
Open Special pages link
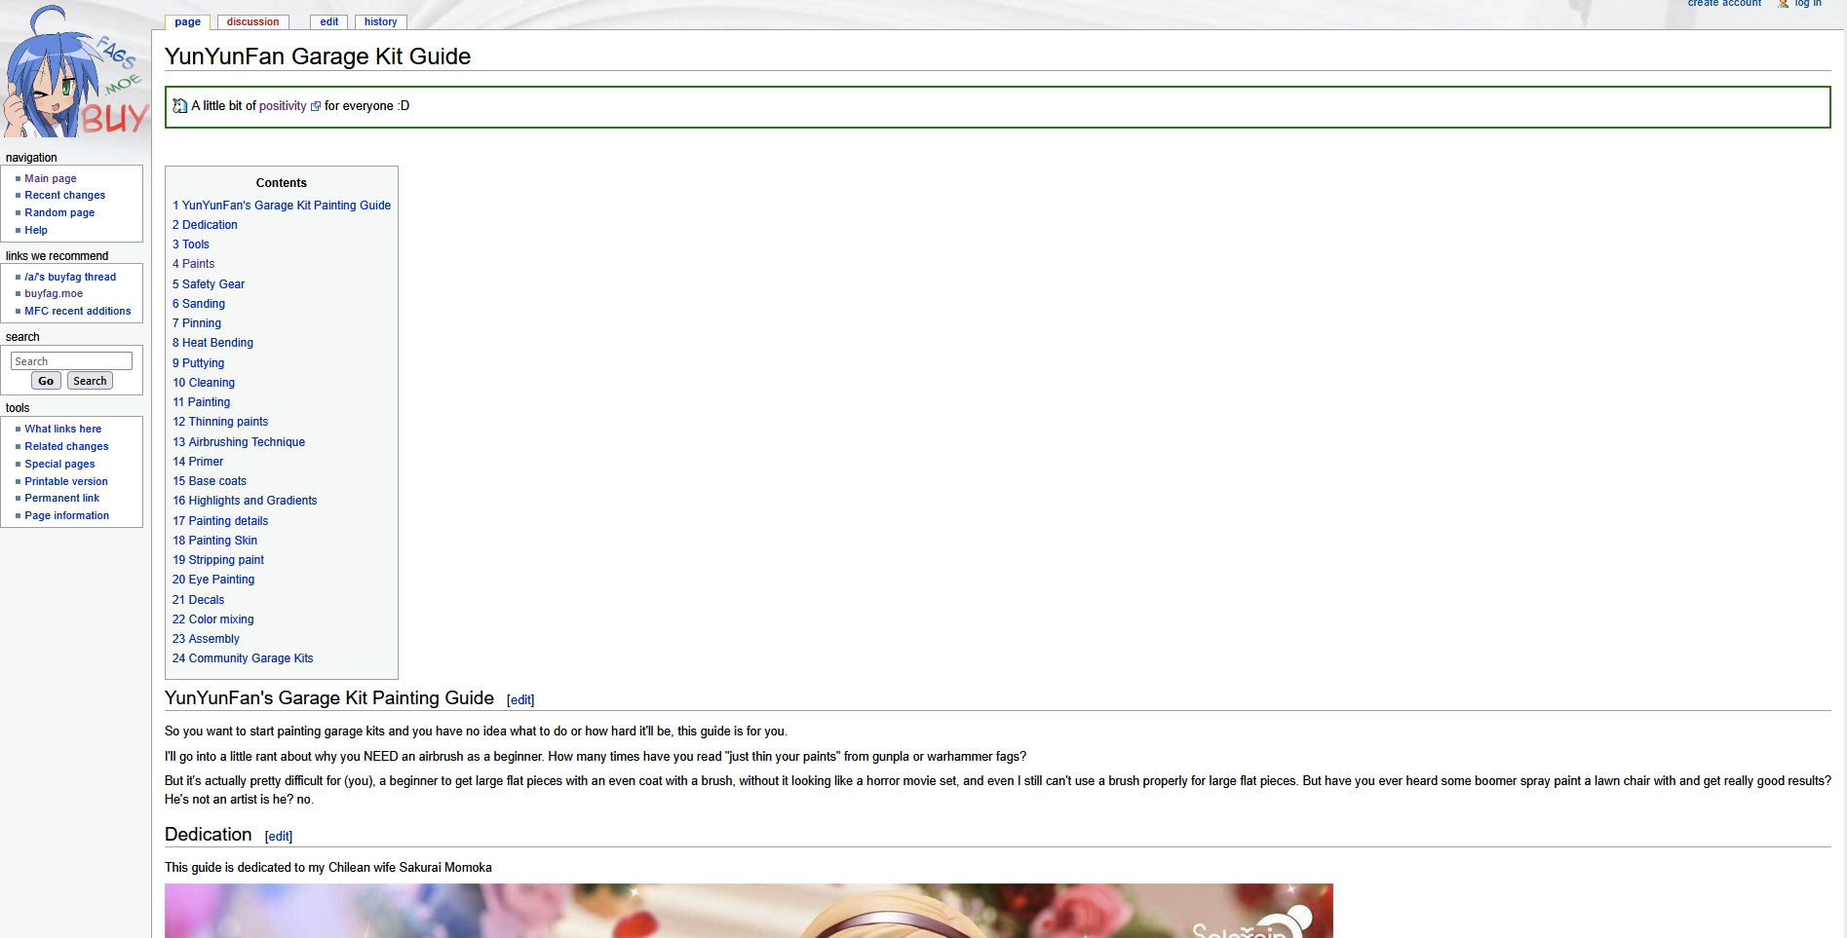tap(59, 464)
